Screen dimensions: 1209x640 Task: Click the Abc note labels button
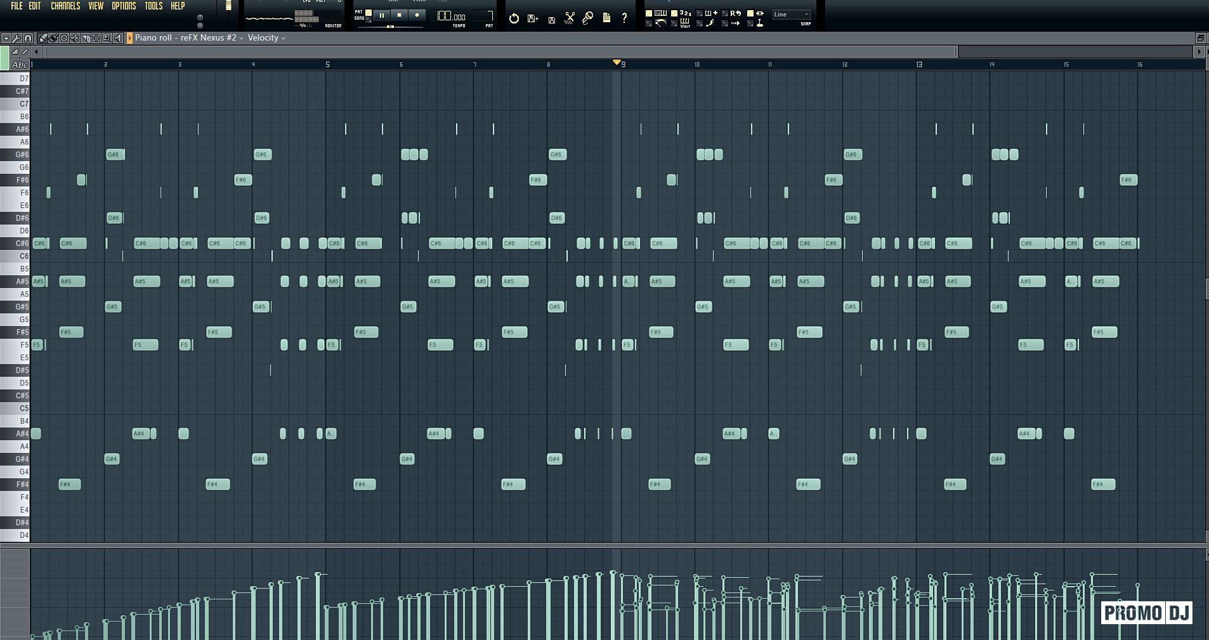20,65
